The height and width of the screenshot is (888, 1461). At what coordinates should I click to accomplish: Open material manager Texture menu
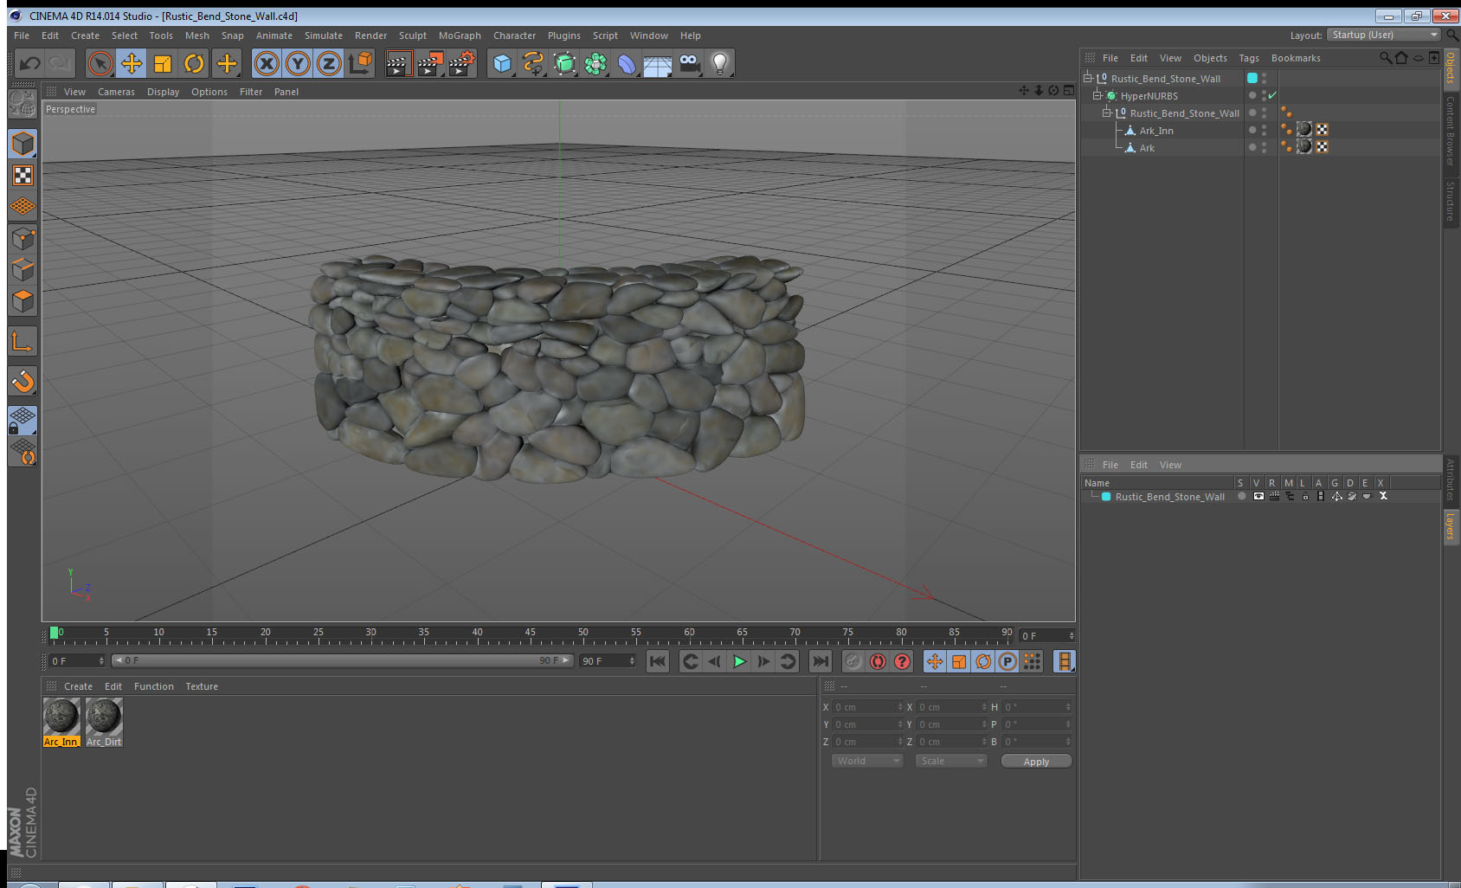pos(202,686)
